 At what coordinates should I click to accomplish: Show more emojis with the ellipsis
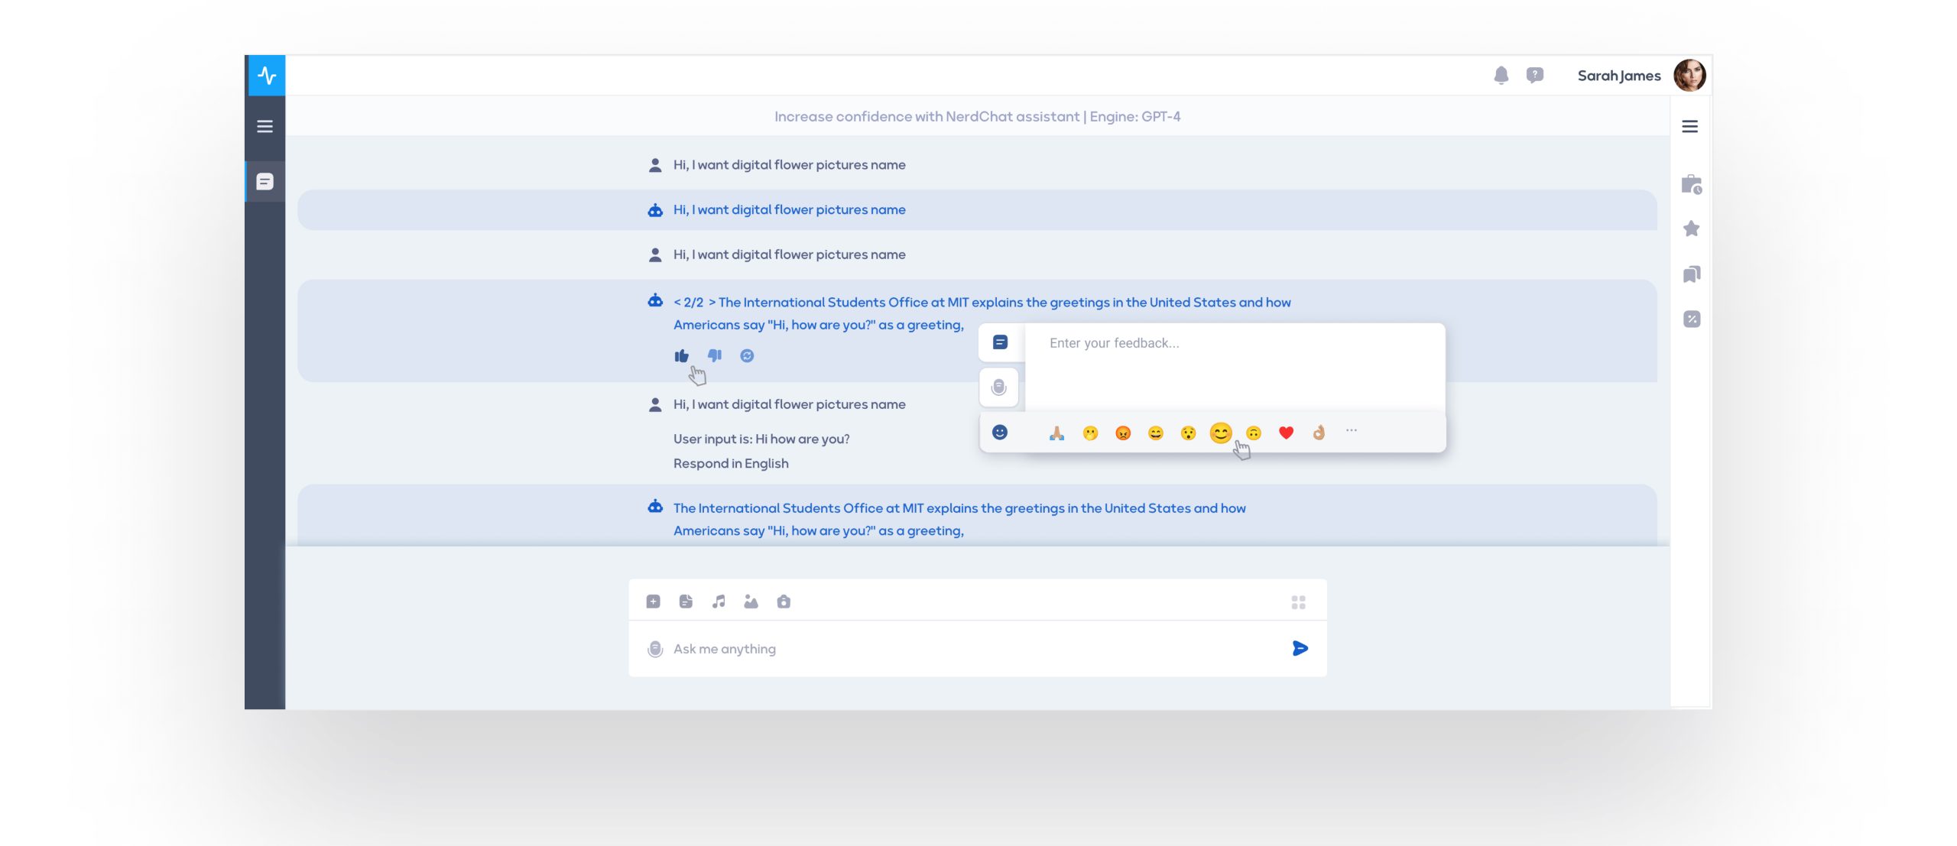(x=1351, y=431)
